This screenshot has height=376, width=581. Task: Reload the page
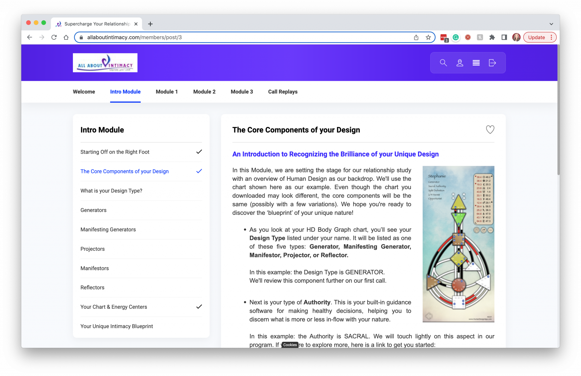(x=54, y=37)
